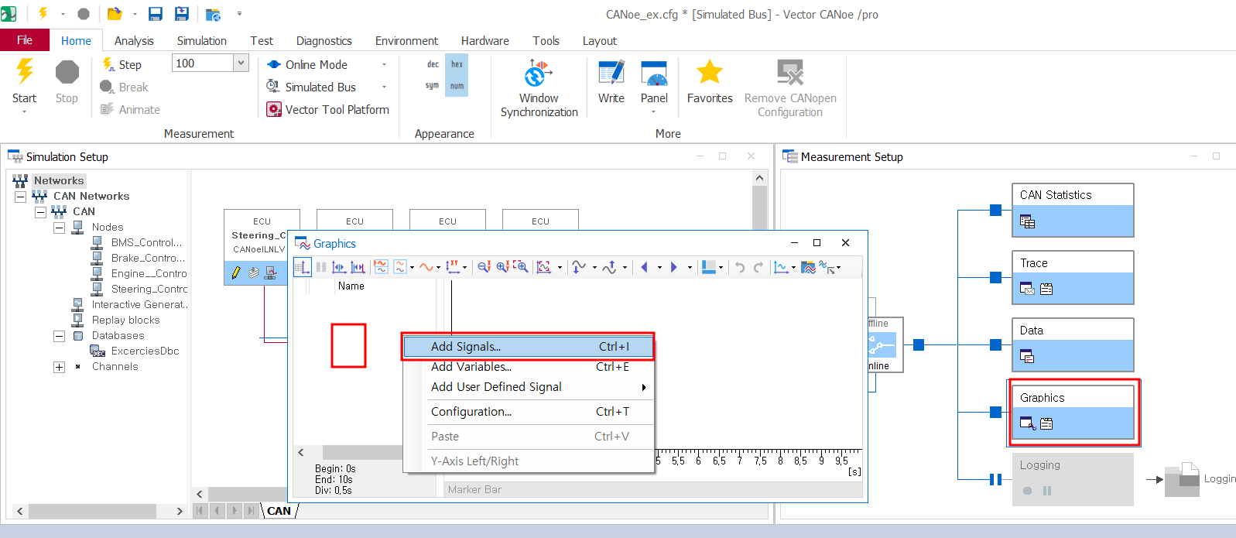Click the open configuration folder icon in title bar

click(115, 13)
